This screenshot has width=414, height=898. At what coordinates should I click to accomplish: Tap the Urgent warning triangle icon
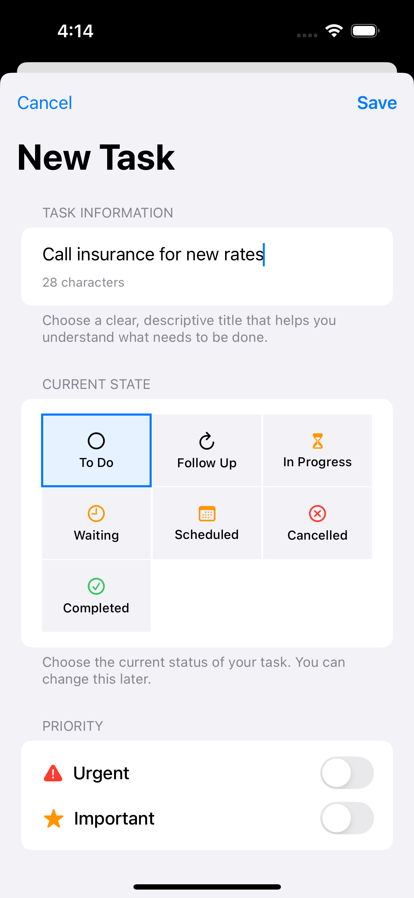(53, 773)
